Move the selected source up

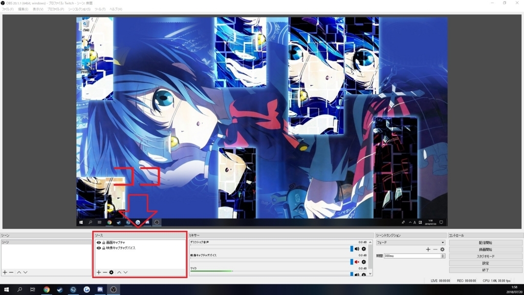tap(119, 272)
